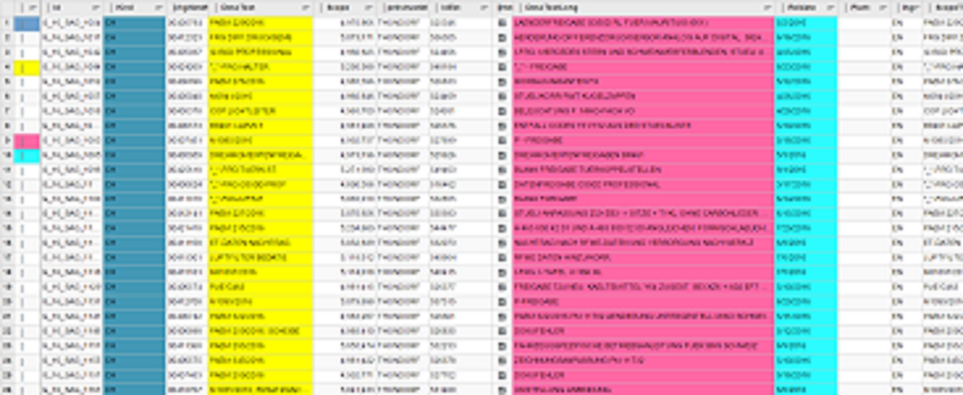The width and height of the screenshot is (963, 395).
Task: Click the document icon in row 20
Action: 502,302
